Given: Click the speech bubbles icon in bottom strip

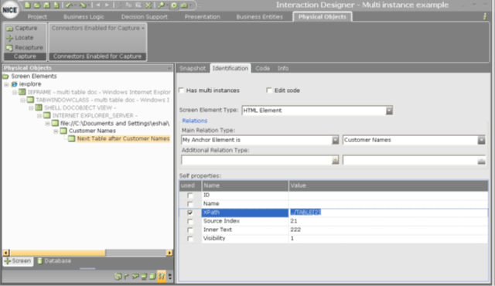Looking at the screenshot, I should coord(135,277).
